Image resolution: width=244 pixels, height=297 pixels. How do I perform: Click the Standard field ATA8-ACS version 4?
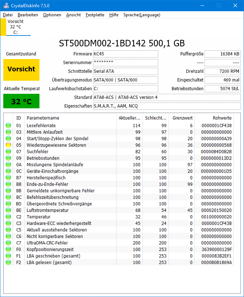tap(167, 97)
